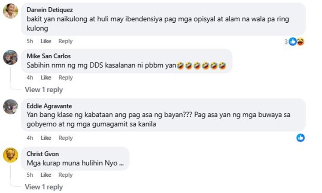Reply to Eddie Agravante's comment
This screenshot has width=322, height=193.
coord(66,138)
